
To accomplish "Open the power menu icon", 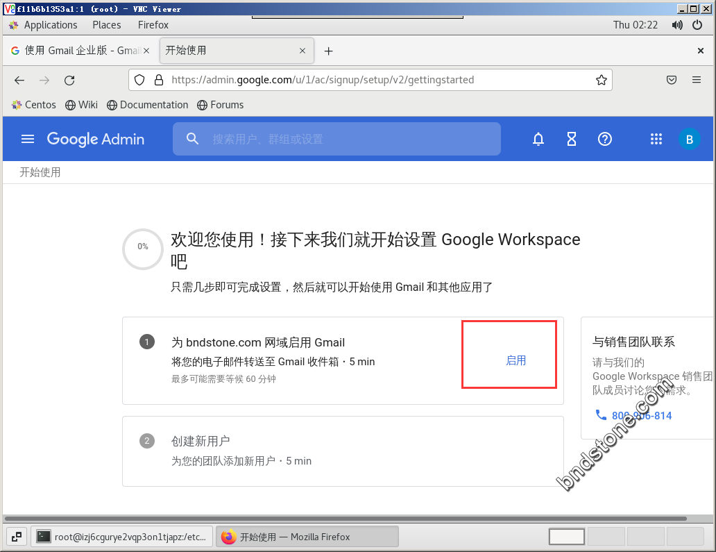I will tap(697, 25).
